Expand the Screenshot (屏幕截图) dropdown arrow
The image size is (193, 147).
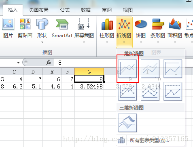coord(84,42)
